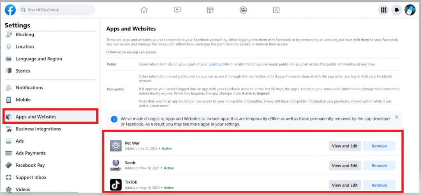Open the Gaming icon in top bar
Viewport: 421px width, 195px height.
click(x=277, y=10)
